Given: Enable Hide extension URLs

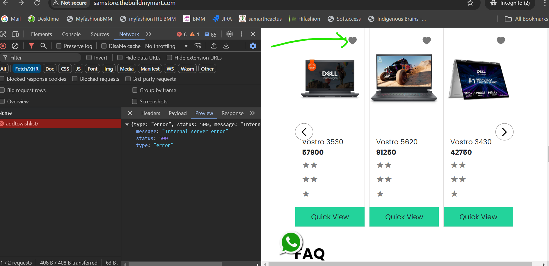Looking at the screenshot, I should 169,57.
